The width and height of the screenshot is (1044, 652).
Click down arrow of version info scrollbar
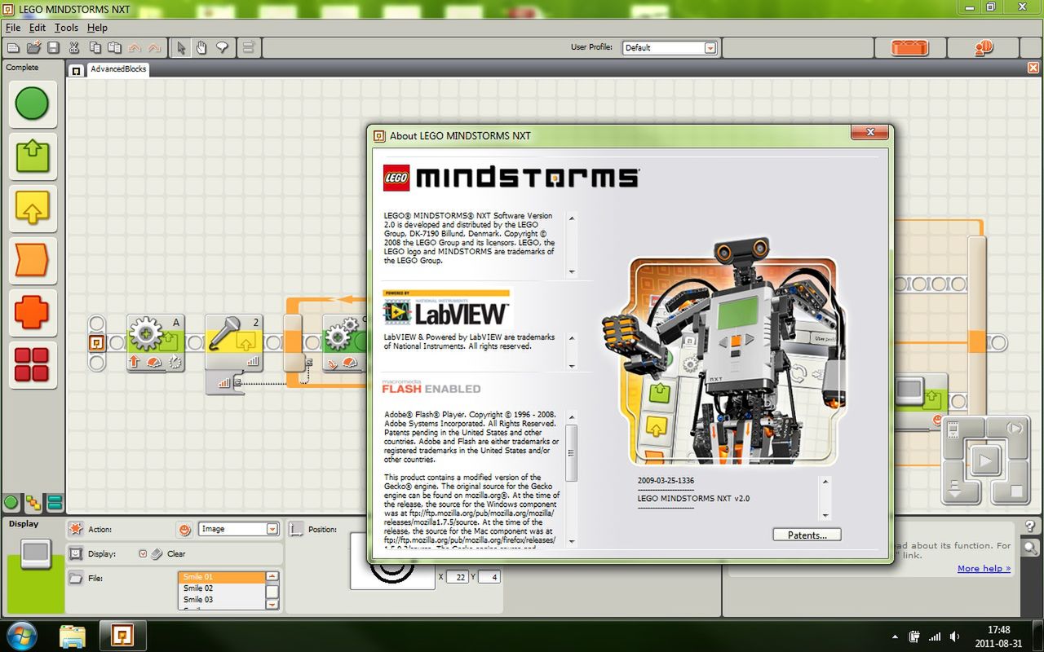[825, 515]
